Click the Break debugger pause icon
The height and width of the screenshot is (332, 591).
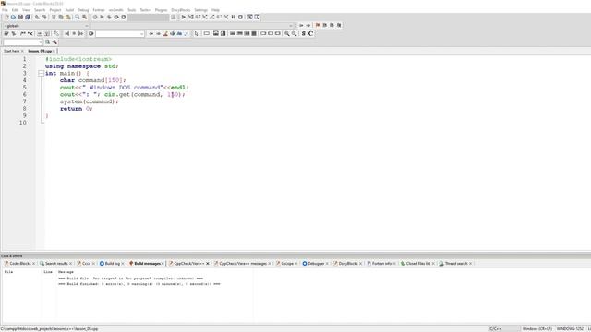tap(234, 17)
